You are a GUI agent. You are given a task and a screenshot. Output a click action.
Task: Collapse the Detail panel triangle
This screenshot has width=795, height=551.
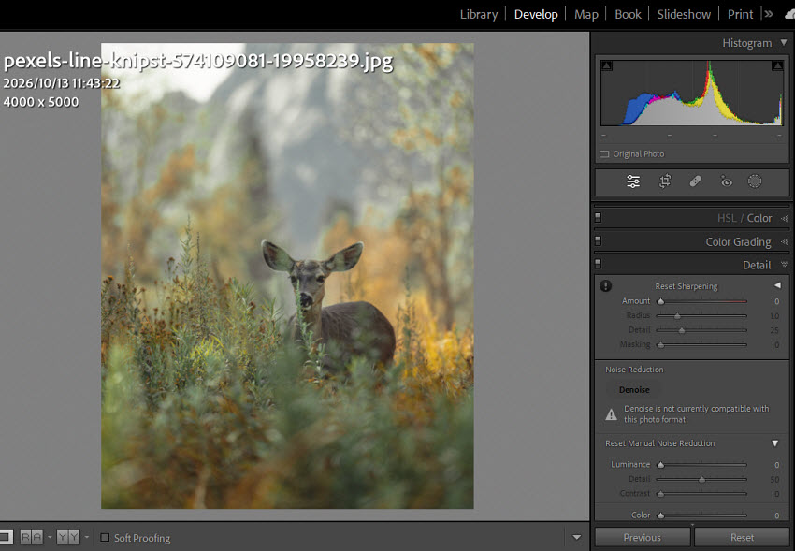click(x=785, y=265)
